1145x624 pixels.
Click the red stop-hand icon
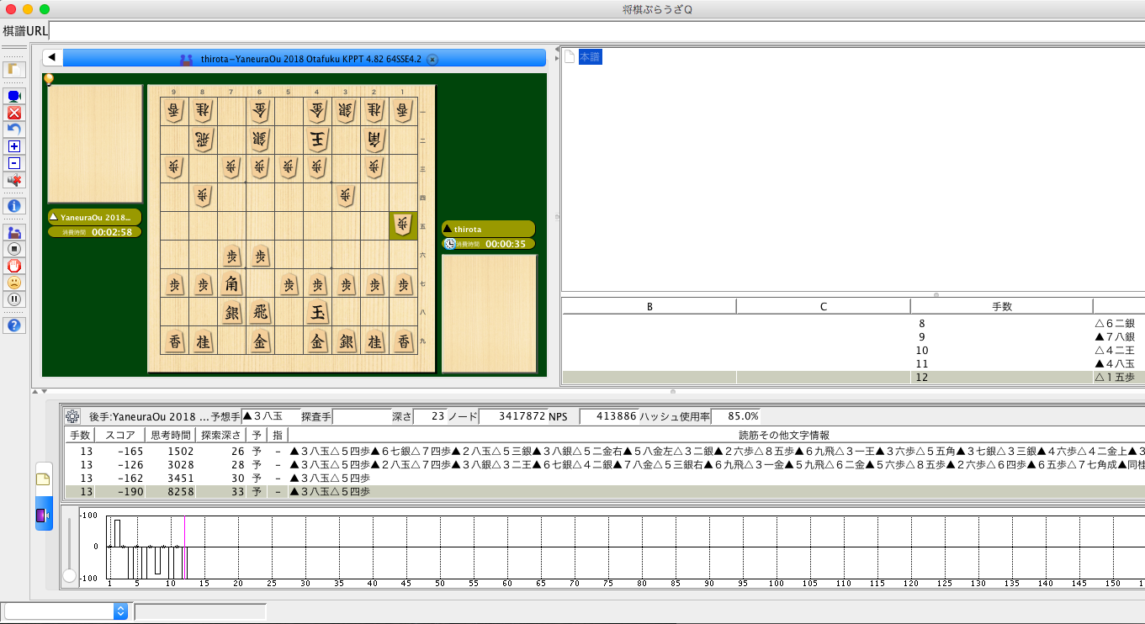(14, 266)
